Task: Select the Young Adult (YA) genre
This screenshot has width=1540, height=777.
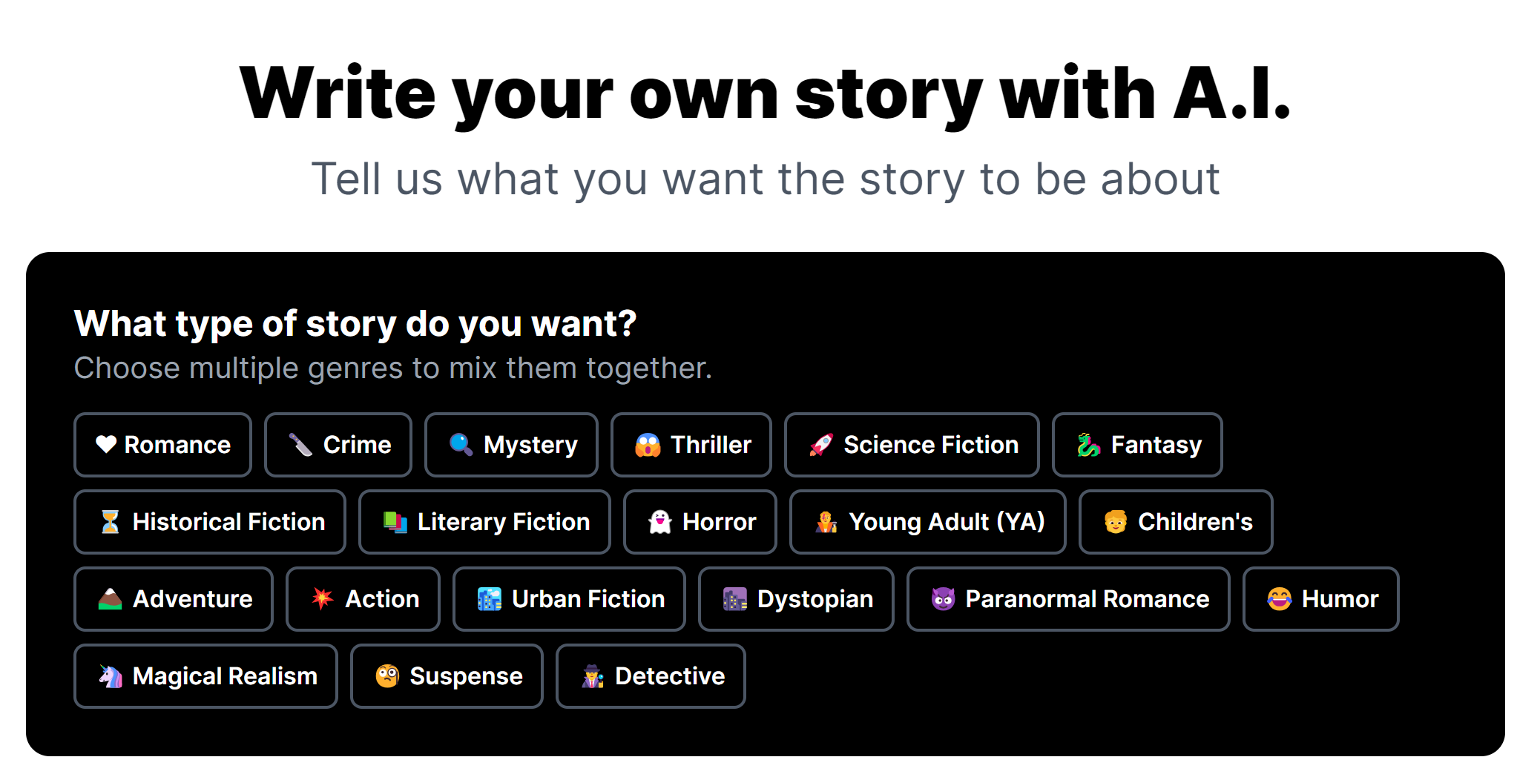Action: point(927,522)
